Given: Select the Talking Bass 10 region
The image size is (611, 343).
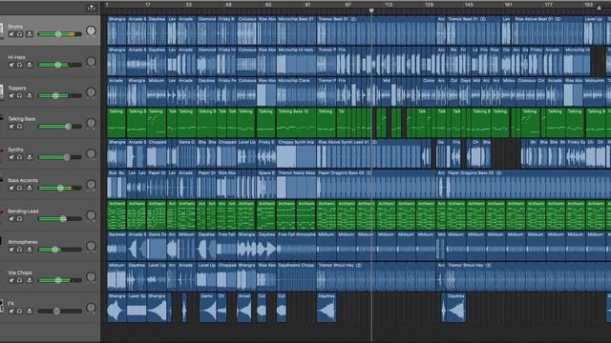Looking at the screenshot, I should 296,123.
